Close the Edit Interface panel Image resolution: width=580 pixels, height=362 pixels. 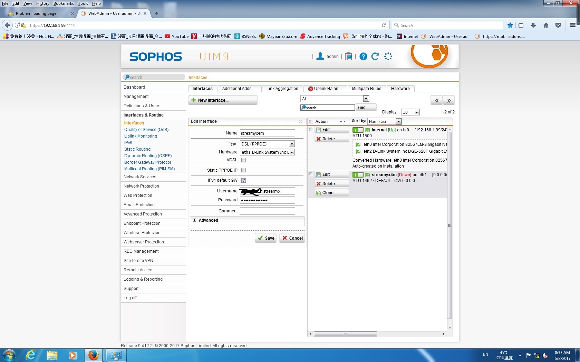(x=300, y=121)
